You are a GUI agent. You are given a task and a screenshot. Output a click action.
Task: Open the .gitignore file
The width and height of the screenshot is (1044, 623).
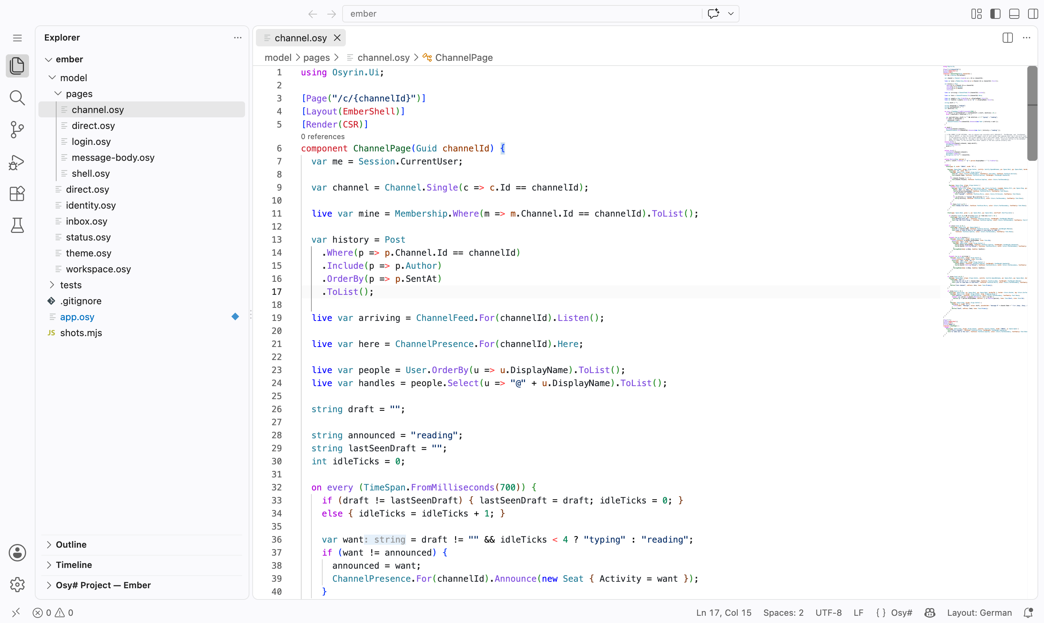click(x=142, y=301)
